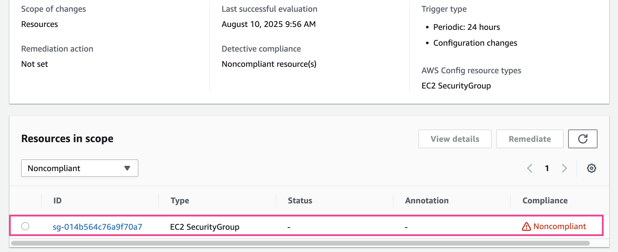Refresh the Resources in scope list

pos(583,139)
